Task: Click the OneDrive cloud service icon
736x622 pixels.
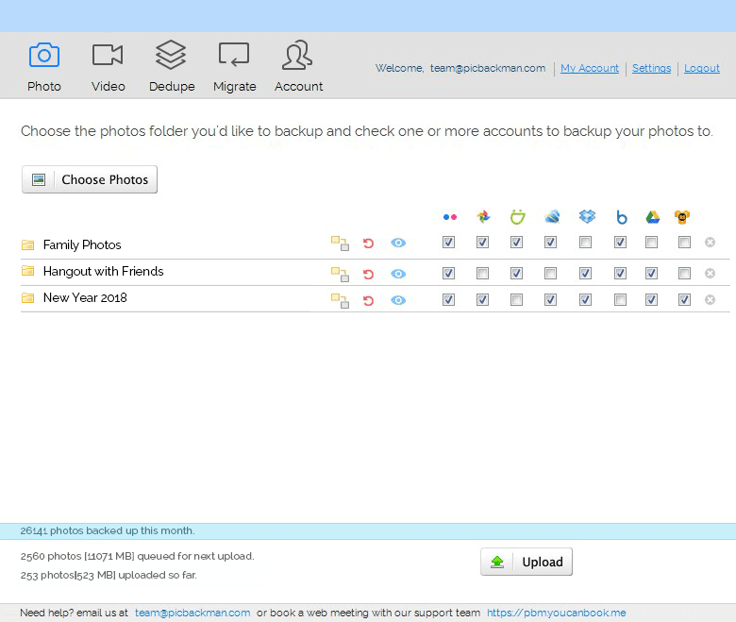Action: click(x=552, y=216)
